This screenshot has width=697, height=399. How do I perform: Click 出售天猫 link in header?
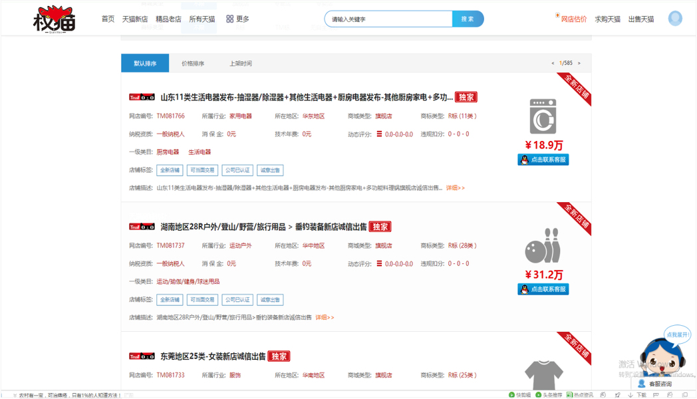point(641,19)
